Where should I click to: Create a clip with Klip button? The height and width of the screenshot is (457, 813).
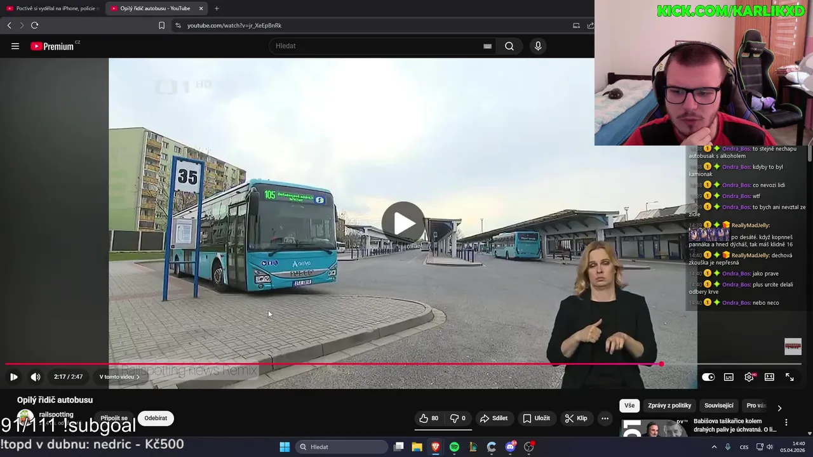pyautogui.click(x=576, y=418)
